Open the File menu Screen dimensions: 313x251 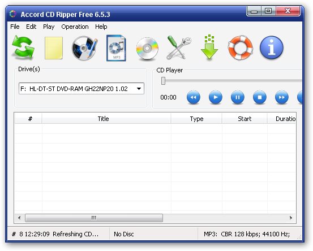[15, 27]
